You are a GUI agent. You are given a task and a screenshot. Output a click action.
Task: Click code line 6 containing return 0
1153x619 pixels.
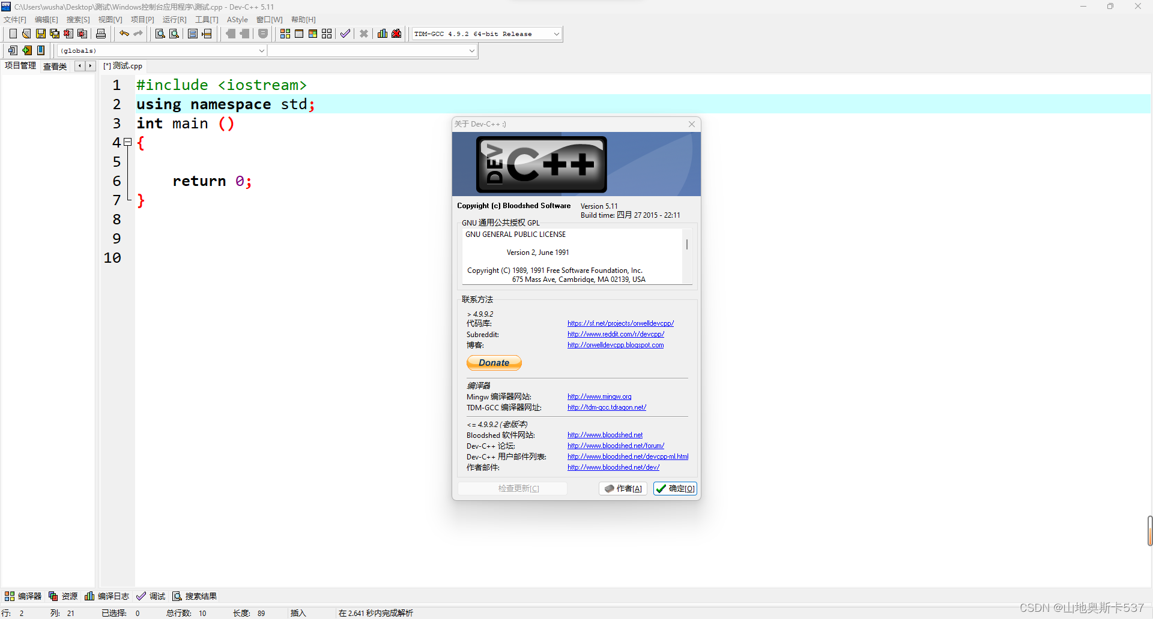pyautogui.click(x=212, y=181)
